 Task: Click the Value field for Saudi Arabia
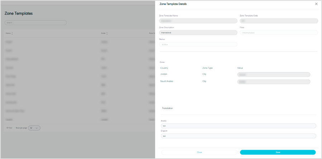click(274, 82)
